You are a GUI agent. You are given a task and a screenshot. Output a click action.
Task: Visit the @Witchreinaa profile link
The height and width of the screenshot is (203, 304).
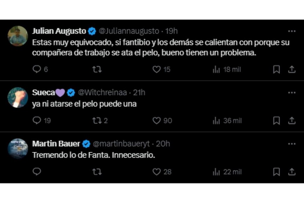(103, 92)
